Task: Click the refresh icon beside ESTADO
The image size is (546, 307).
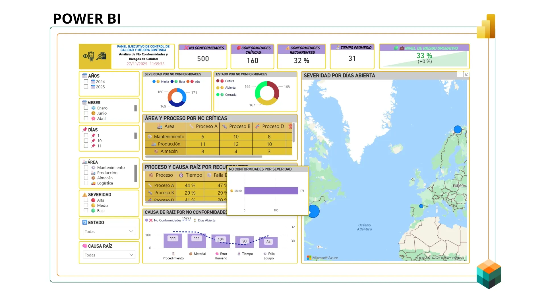Action: [85, 222]
